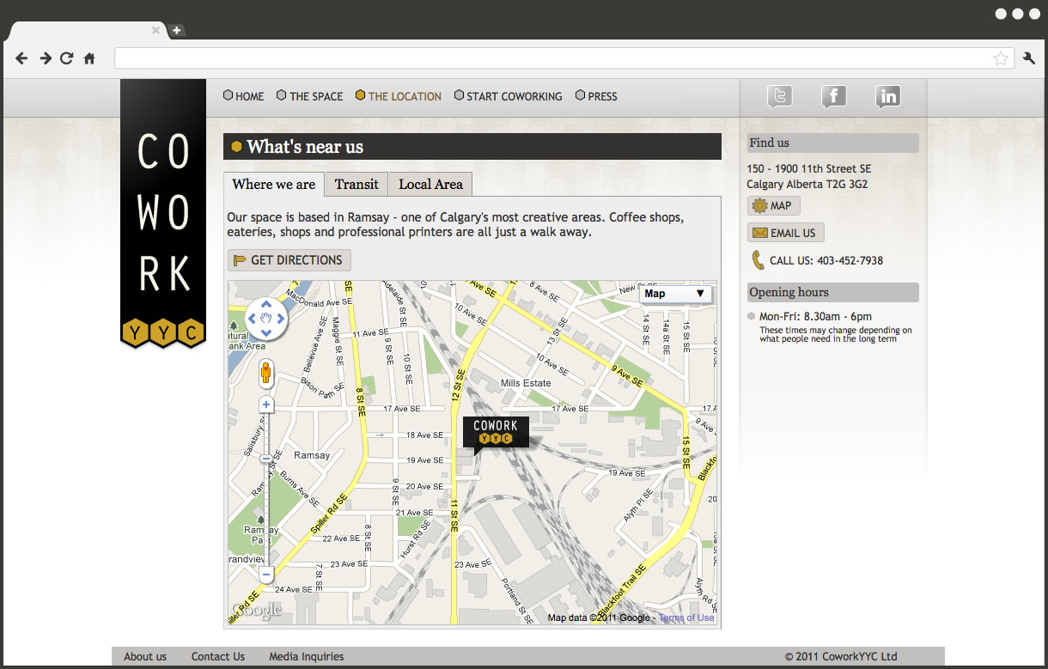Expand the Map type dropdown
The height and width of the screenshot is (669, 1048).
point(675,294)
